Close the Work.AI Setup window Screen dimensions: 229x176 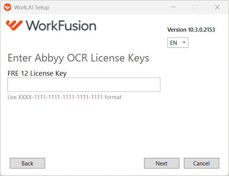click(x=217, y=7)
